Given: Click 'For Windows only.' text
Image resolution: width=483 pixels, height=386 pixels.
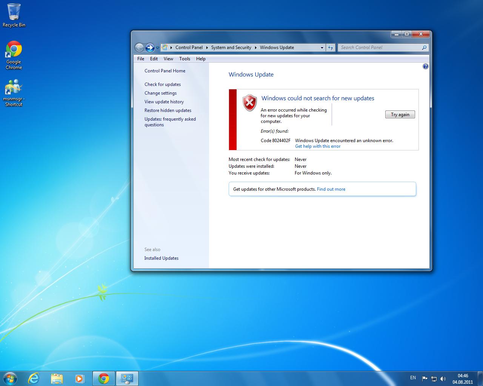Looking at the screenshot, I should (313, 173).
